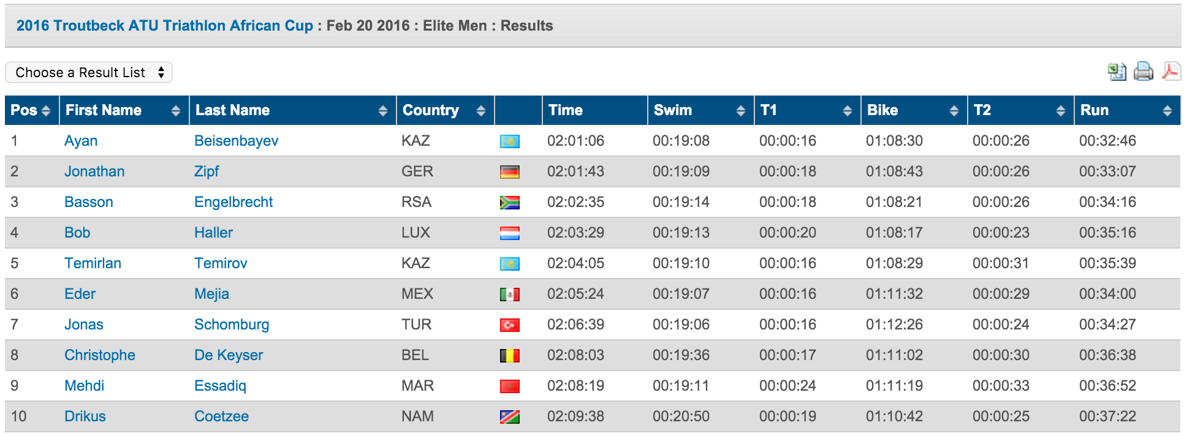
Task: Click the South African flag icon
Action: pyautogui.click(x=509, y=203)
